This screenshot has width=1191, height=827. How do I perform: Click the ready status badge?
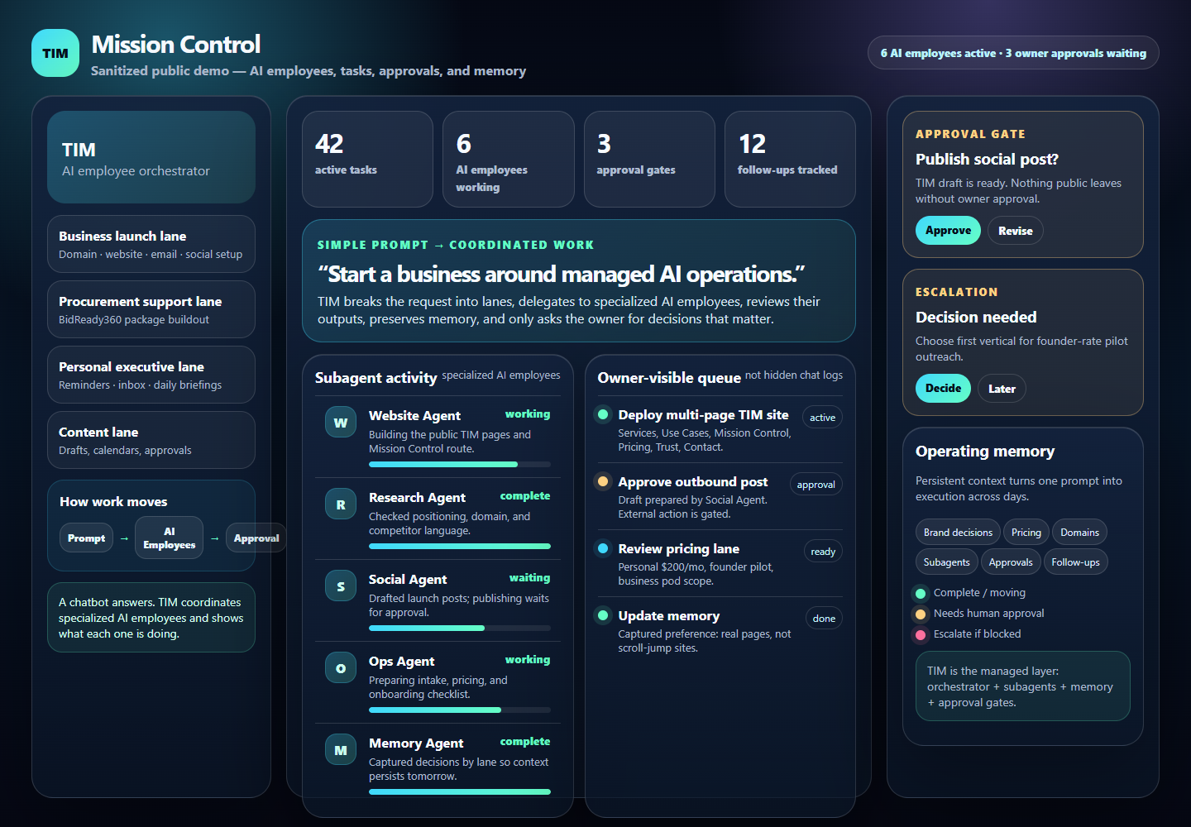click(823, 552)
